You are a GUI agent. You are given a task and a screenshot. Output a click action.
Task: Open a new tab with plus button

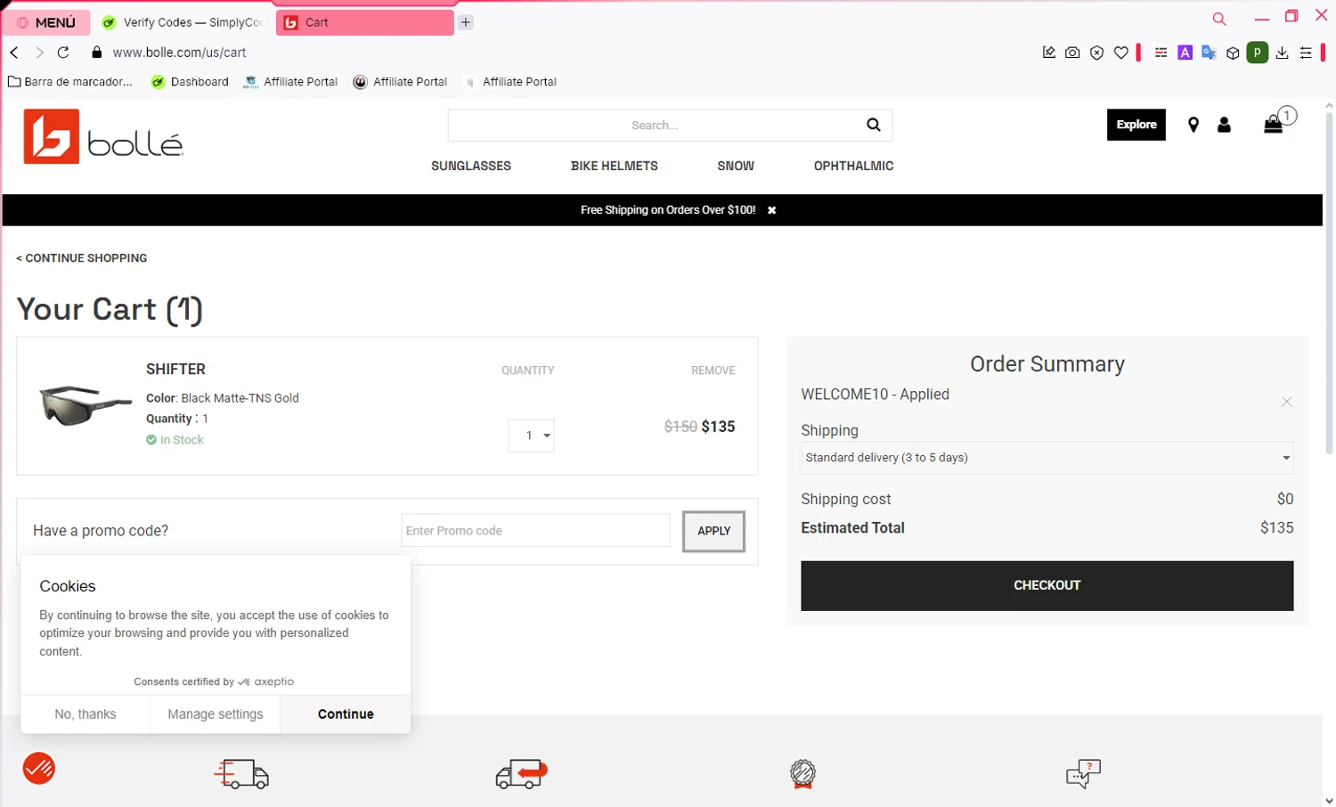[x=466, y=22]
